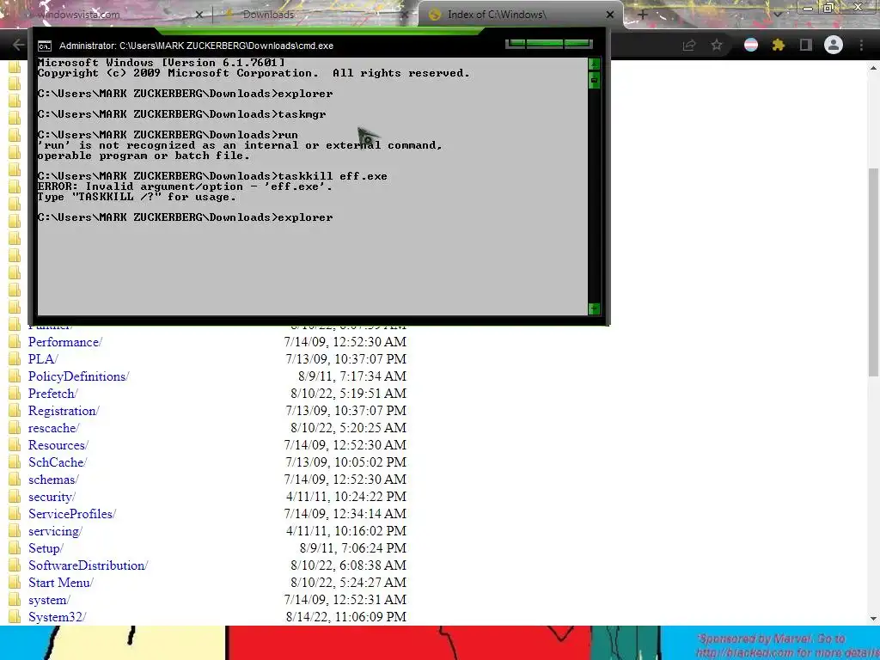
Task: Go back in the browser
Action: (19, 45)
